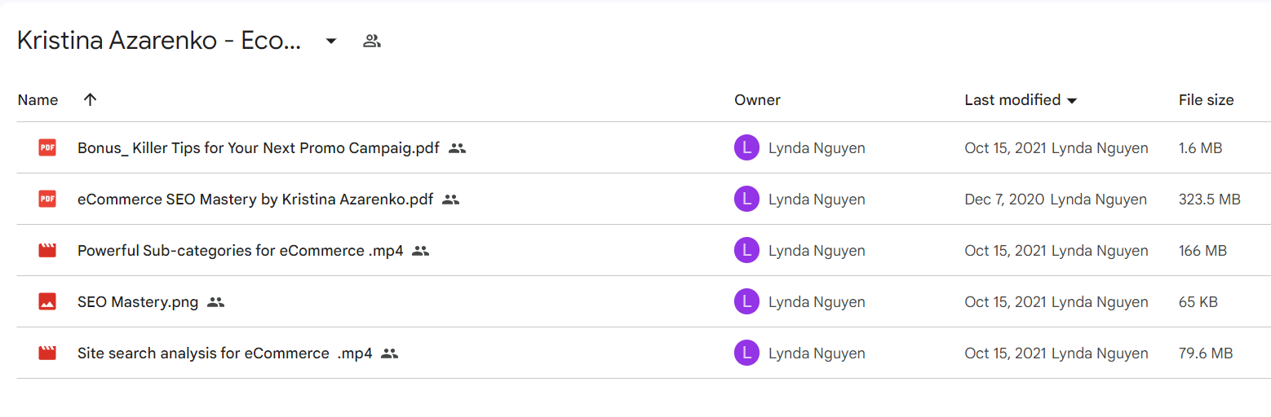Click the PDF icon for eCommerce SEO Mastery file
The height and width of the screenshot is (417, 1271).
[x=47, y=199]
